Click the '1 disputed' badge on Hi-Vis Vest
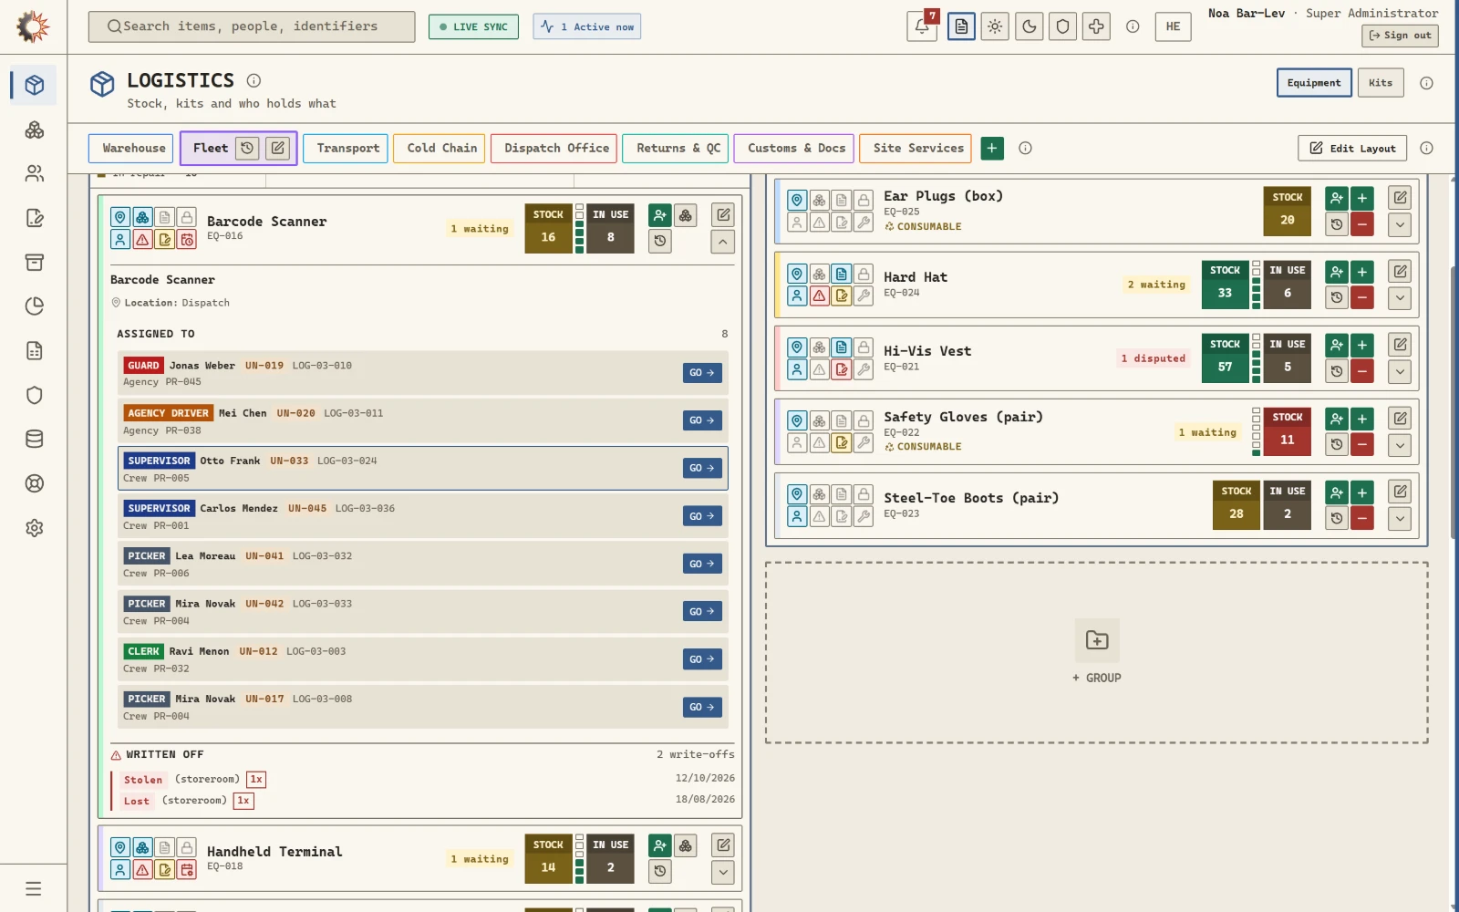The image size is (1459, 912). 1154,358
